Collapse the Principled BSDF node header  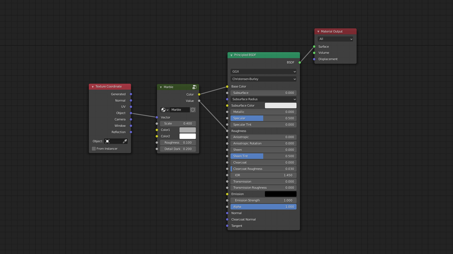tap(231, 55)
